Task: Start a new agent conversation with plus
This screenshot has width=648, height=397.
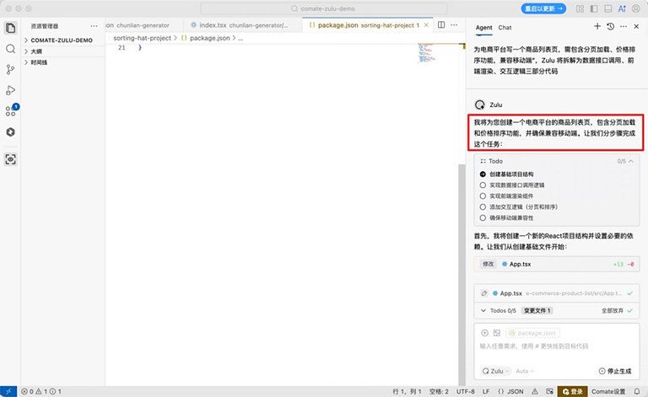Action: pyautogui.click(x=597, y=26)
